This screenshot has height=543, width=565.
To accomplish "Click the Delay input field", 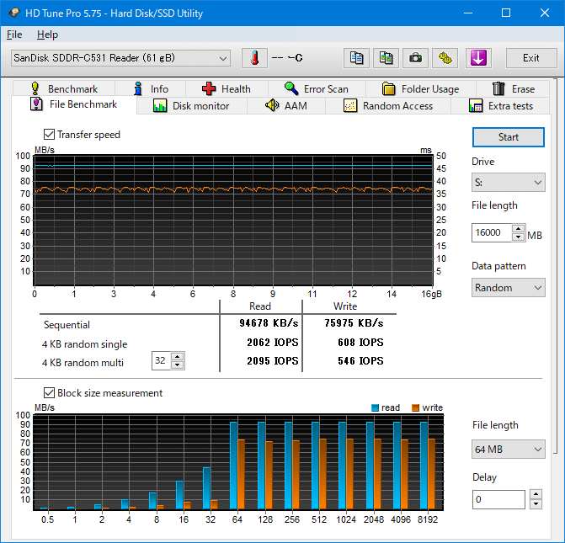I will click(x=498, y=499).
